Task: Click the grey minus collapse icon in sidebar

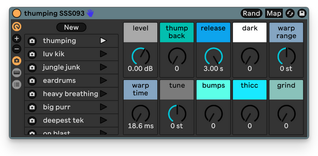Action: pyautogui.click(x=17, y=73)
